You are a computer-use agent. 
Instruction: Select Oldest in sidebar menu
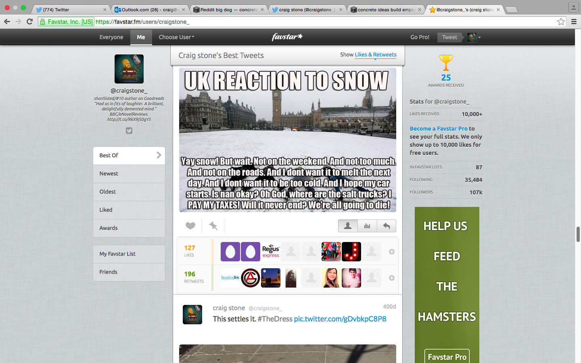point(129,192)
